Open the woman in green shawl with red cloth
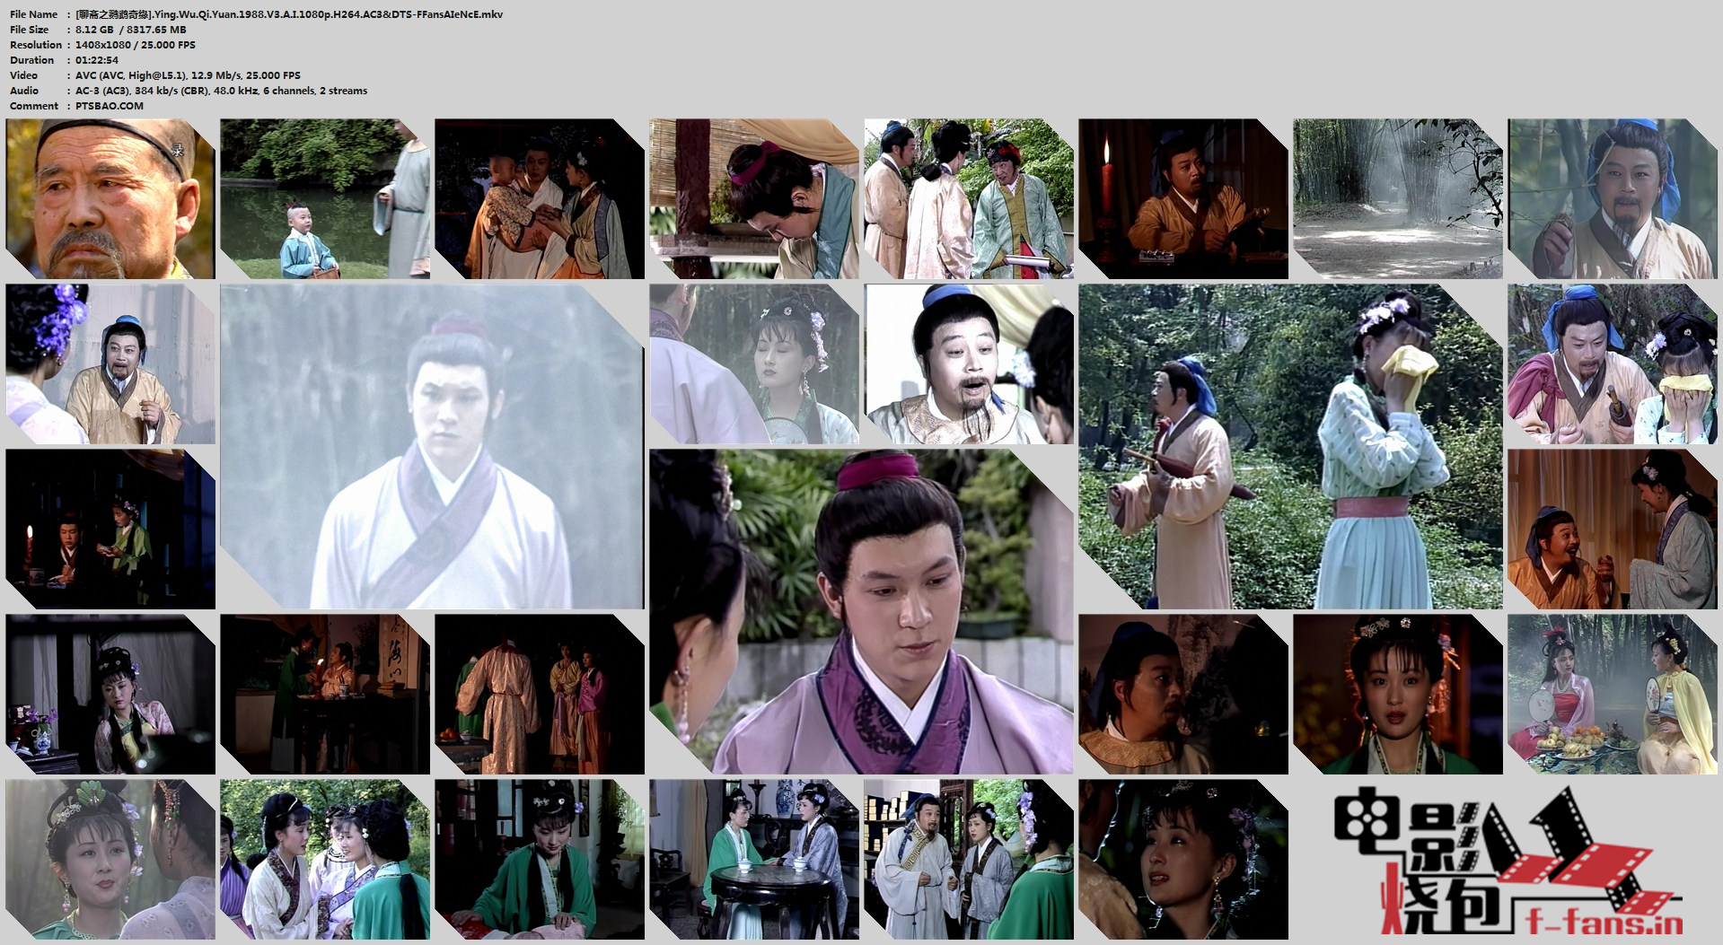 pos(539,859)
